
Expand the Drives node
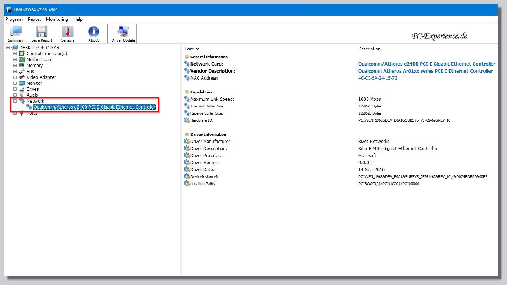point(15,89)
